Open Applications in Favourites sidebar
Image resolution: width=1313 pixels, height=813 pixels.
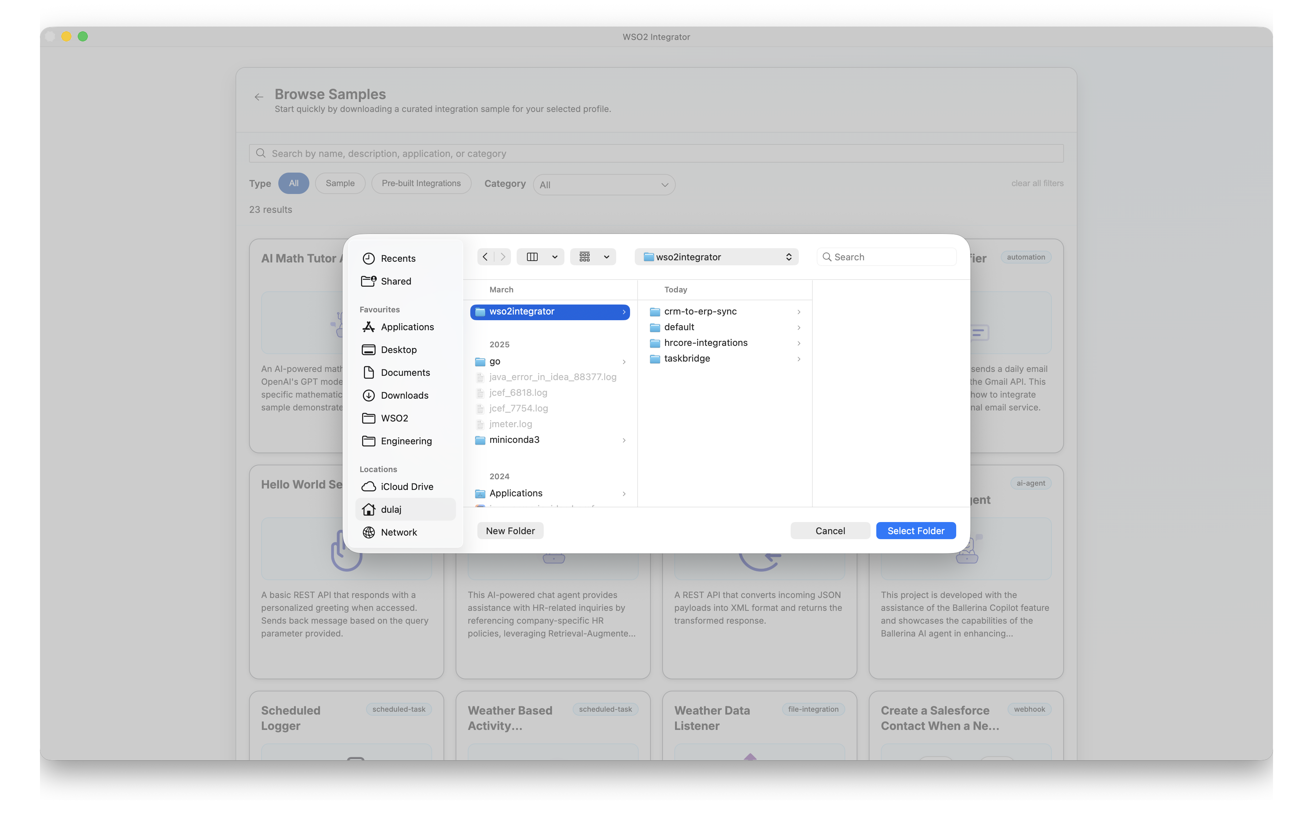coord(405,327)
